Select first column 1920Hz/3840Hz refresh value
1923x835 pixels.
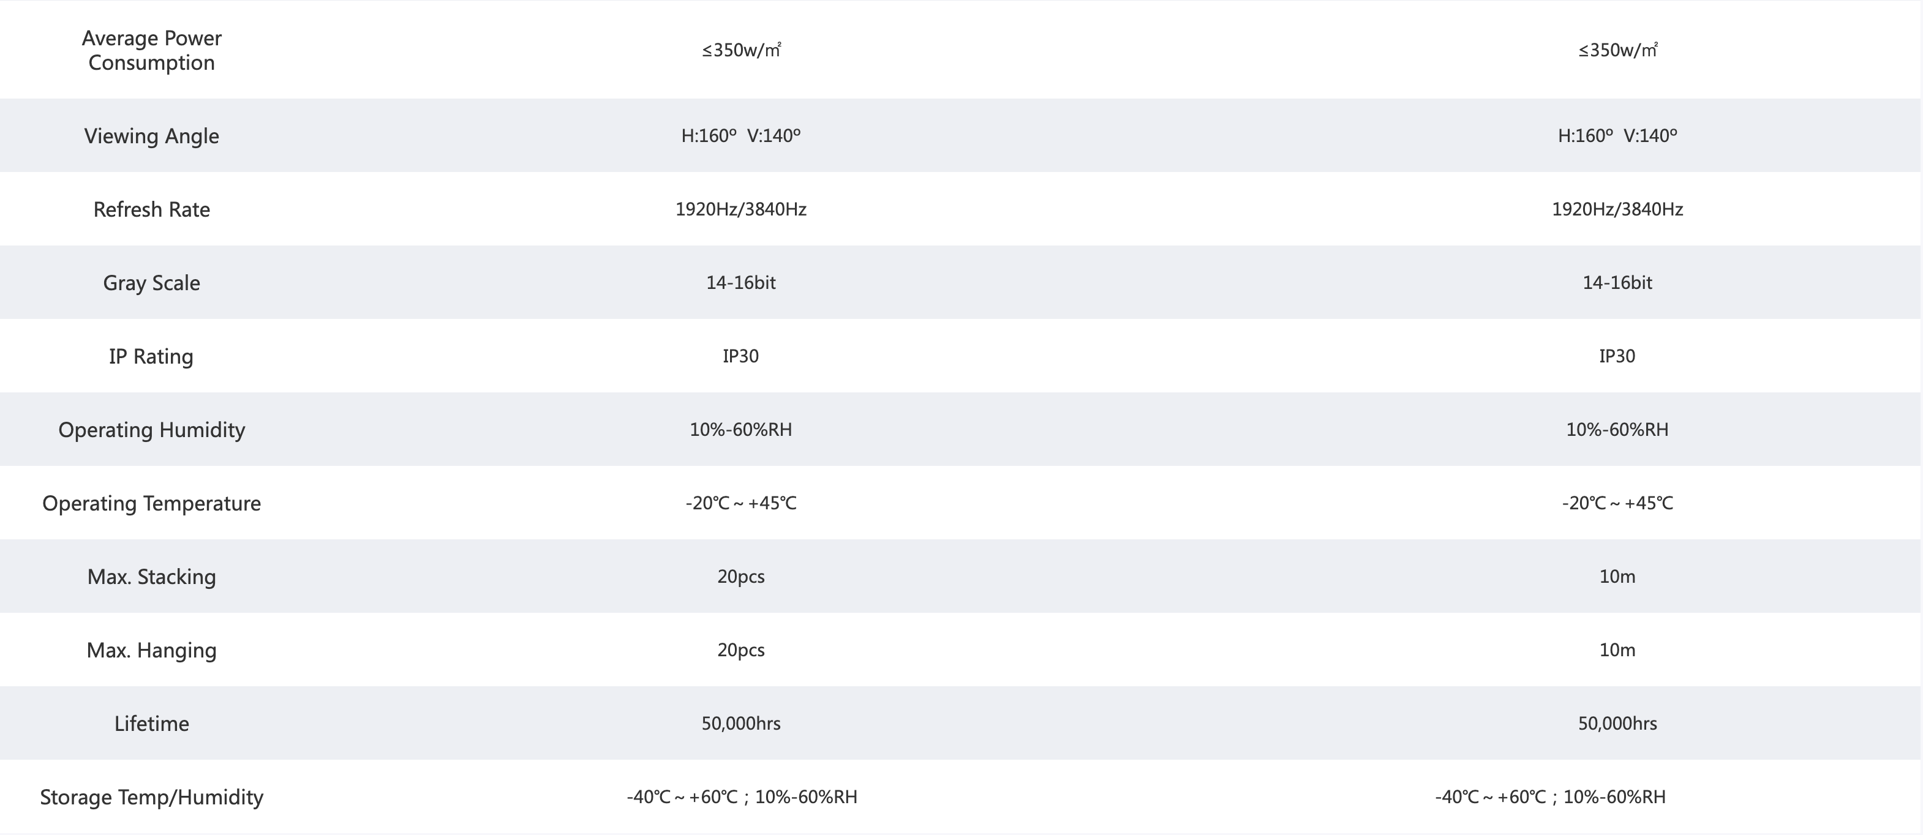741,209
